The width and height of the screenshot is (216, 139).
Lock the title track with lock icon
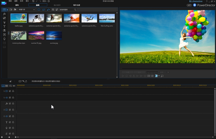(x=13, y=122)
